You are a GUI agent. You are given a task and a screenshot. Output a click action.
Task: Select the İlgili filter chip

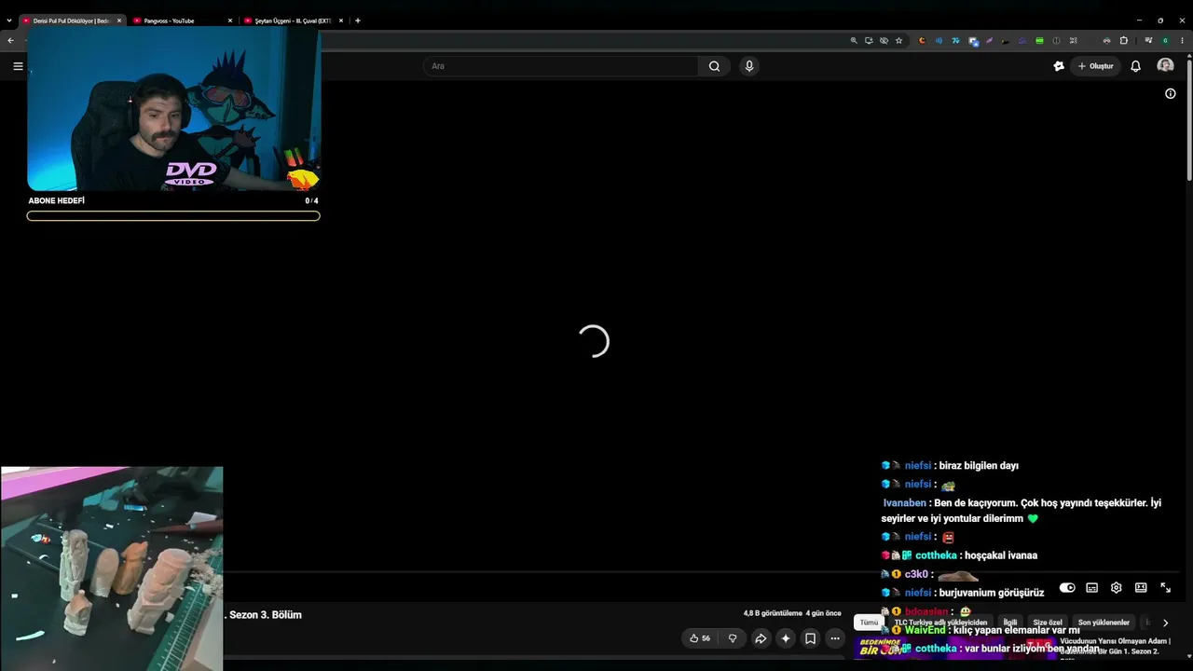1010,623
